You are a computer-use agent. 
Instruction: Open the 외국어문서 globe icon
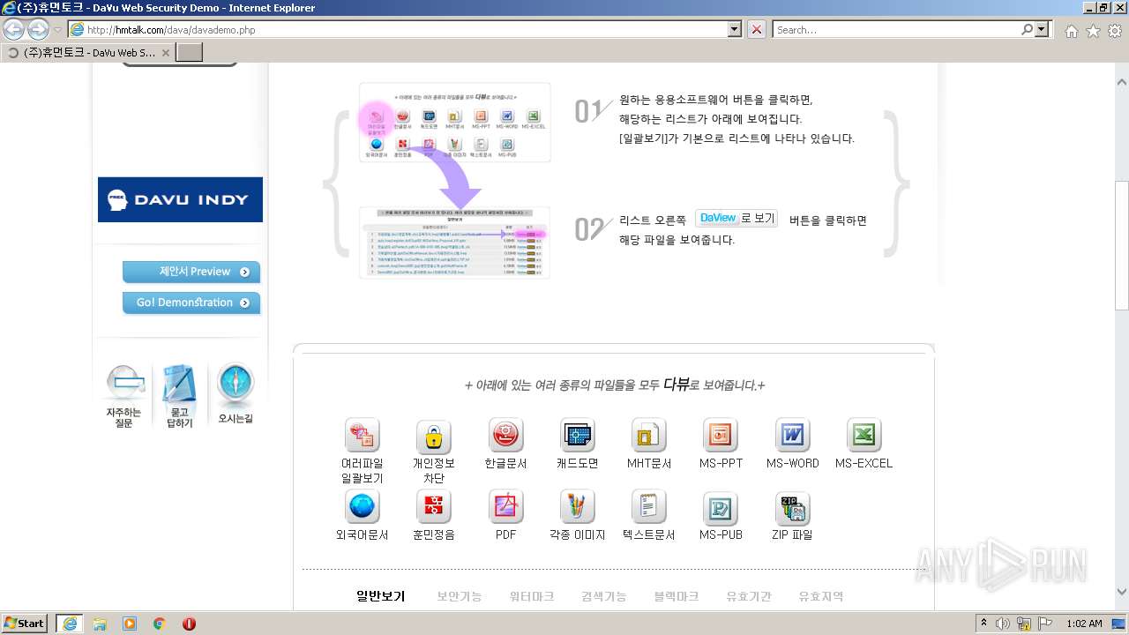(363, 507)
